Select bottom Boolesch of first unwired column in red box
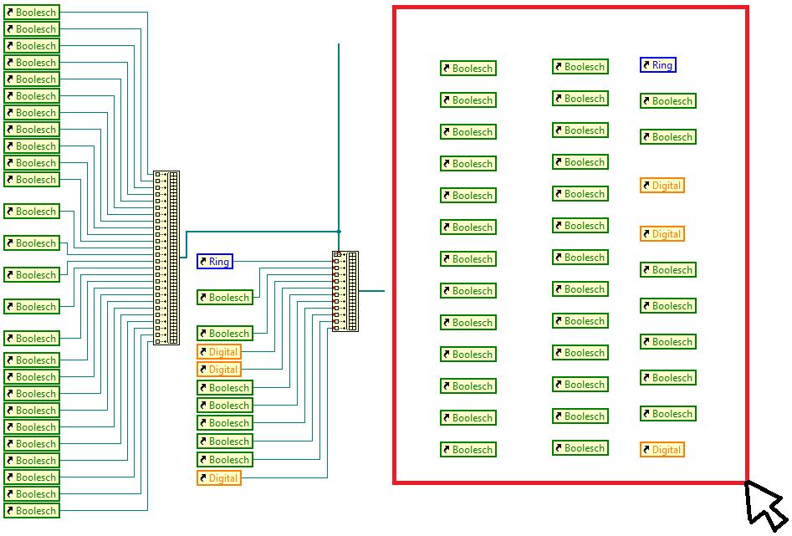This screenshot has height=536, width=792. click(468, 450)
